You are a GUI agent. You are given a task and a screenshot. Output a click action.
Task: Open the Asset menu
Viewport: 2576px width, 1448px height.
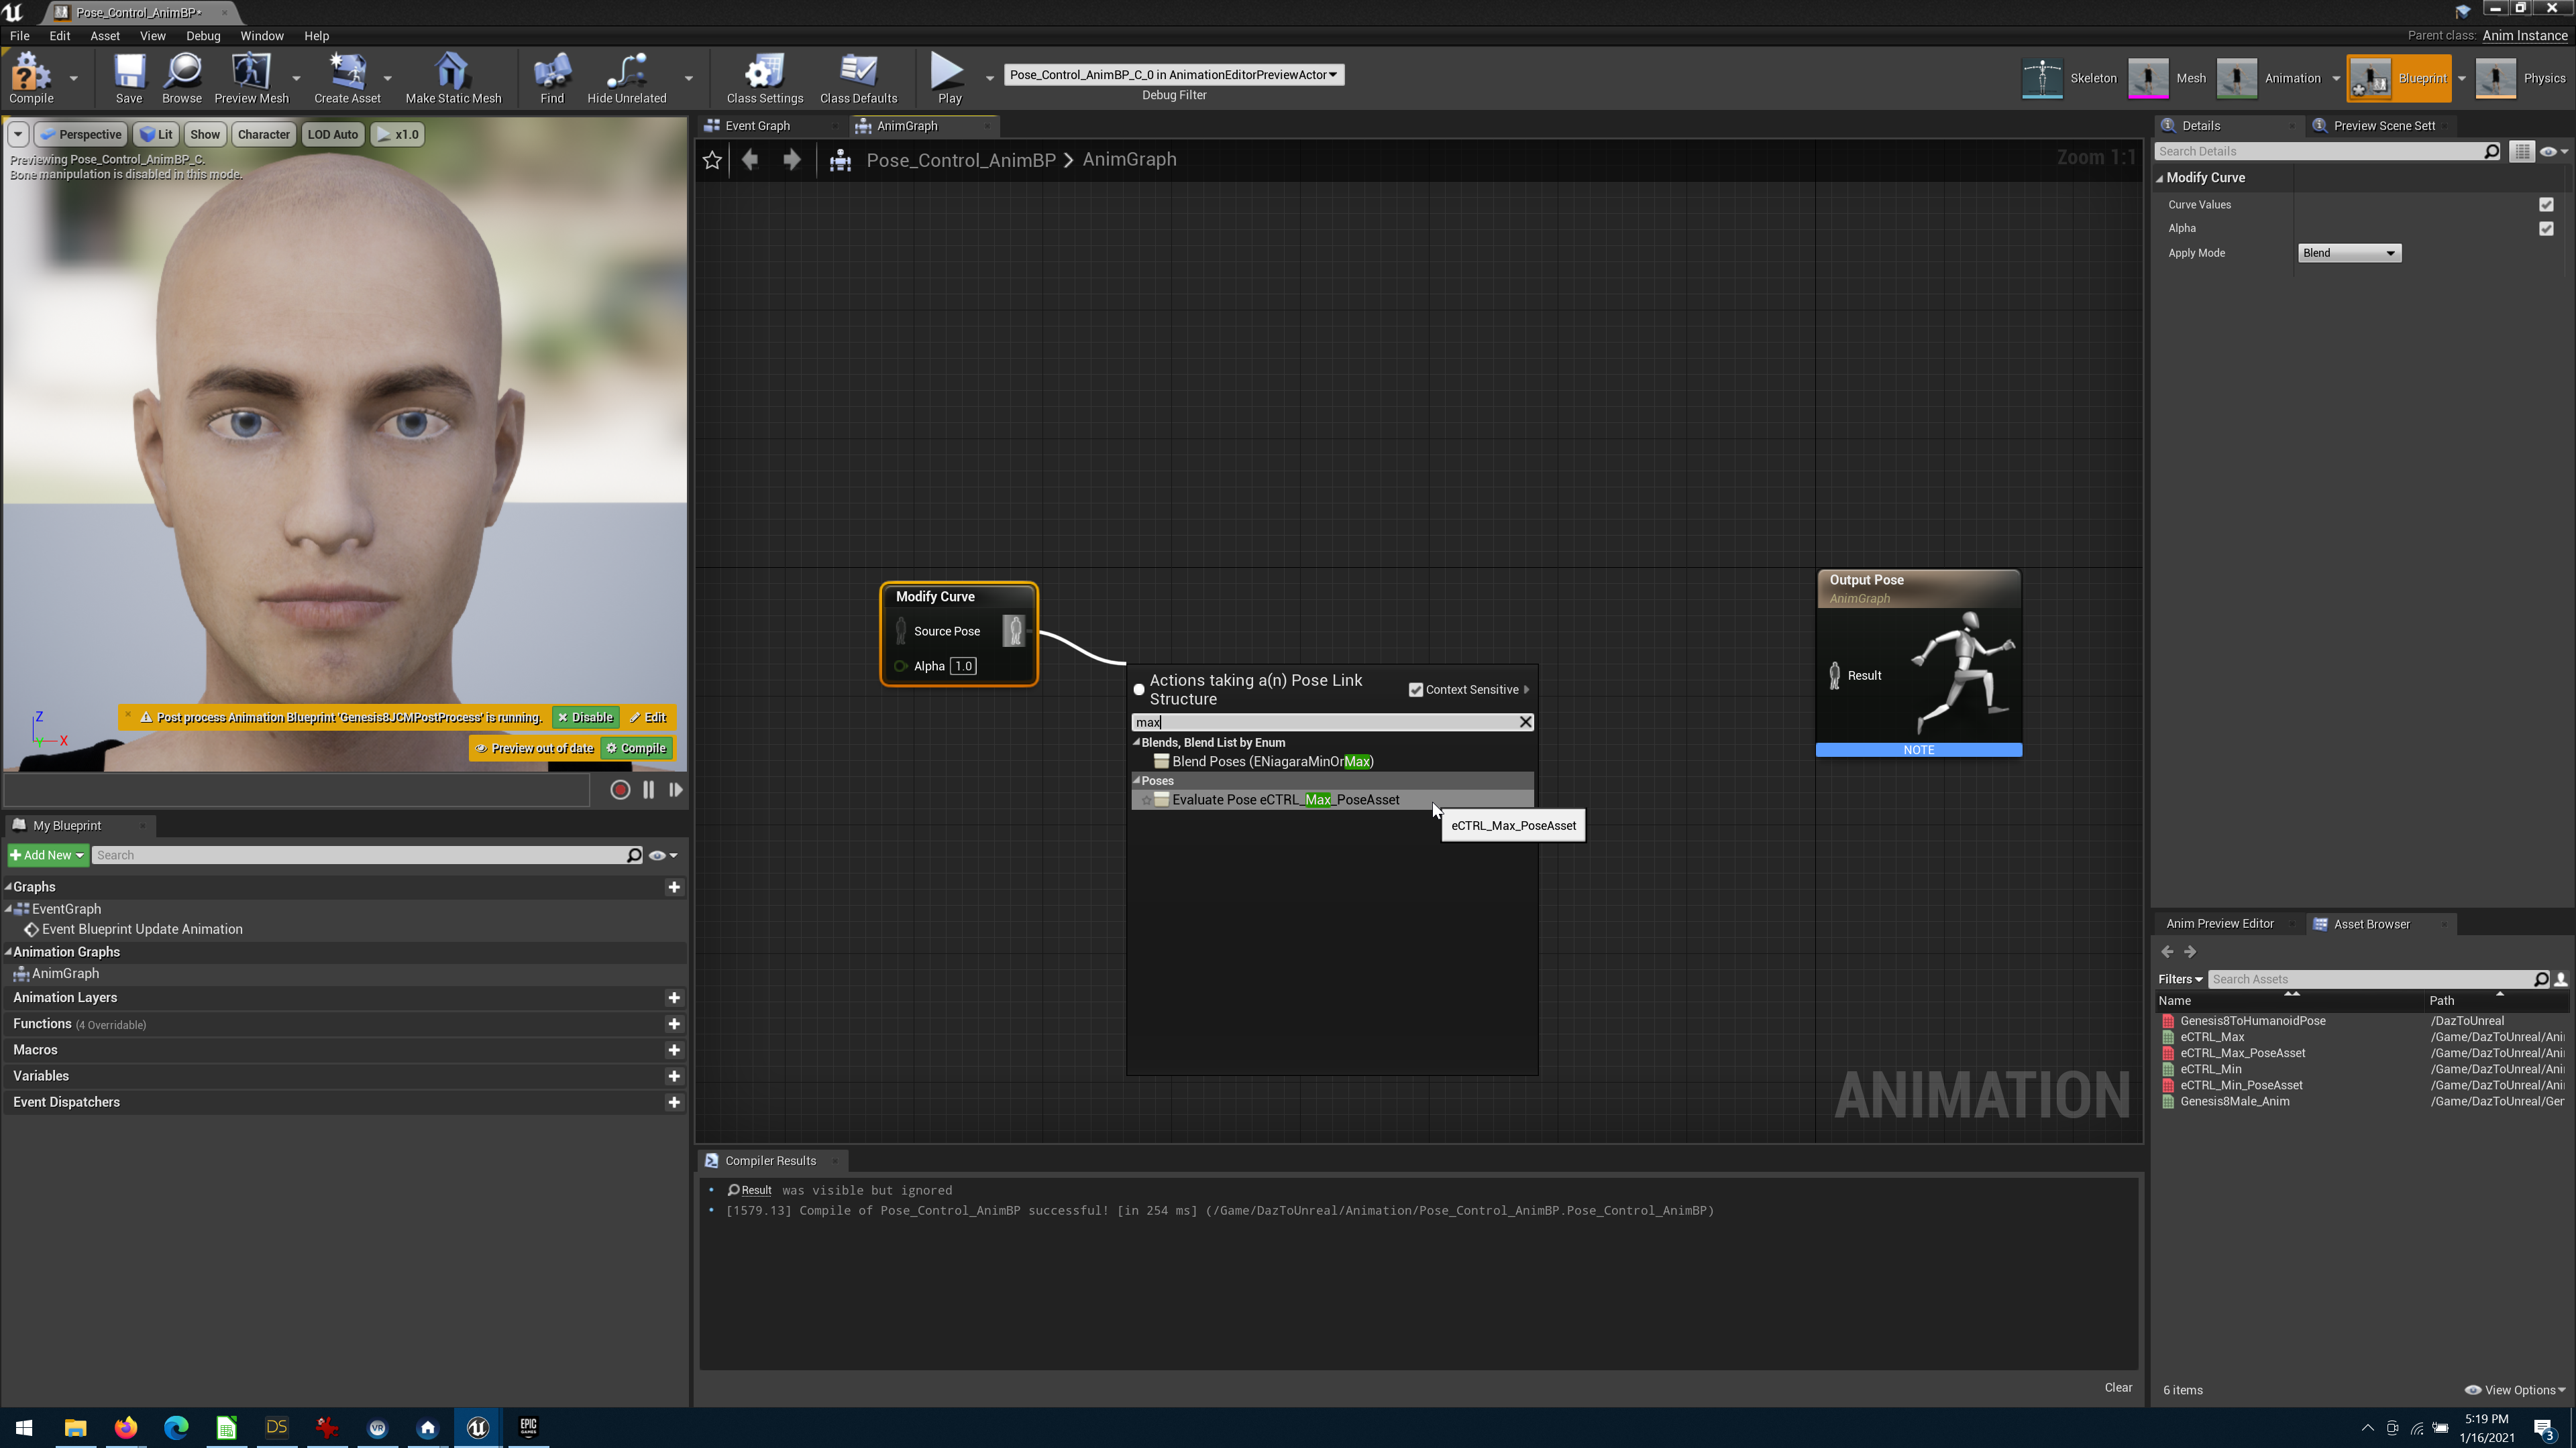(x=104, y=36)
